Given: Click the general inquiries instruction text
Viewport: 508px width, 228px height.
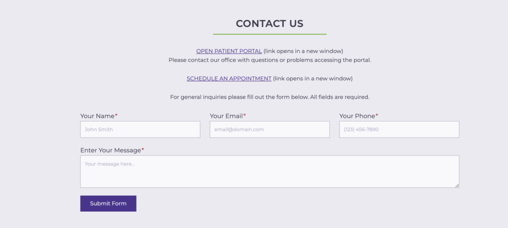Looking at the screenshot, I should pyautogui.click(x=269, y=97).
